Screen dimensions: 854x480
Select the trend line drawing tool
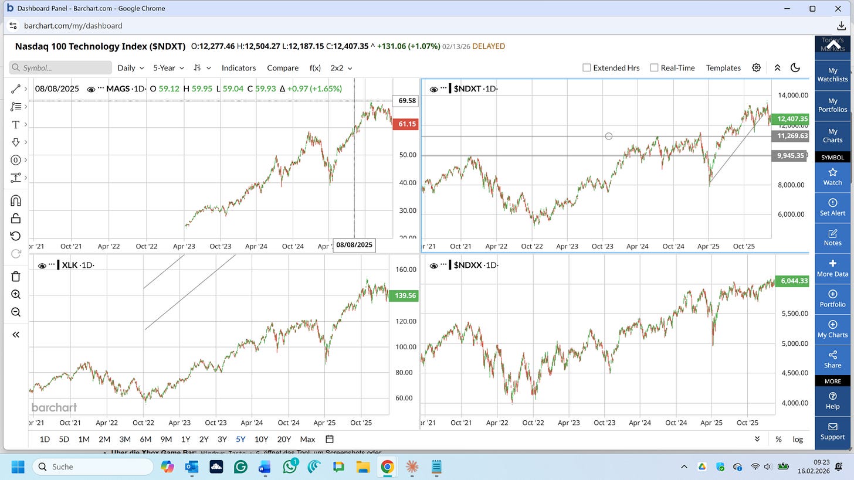pos(16,89)
